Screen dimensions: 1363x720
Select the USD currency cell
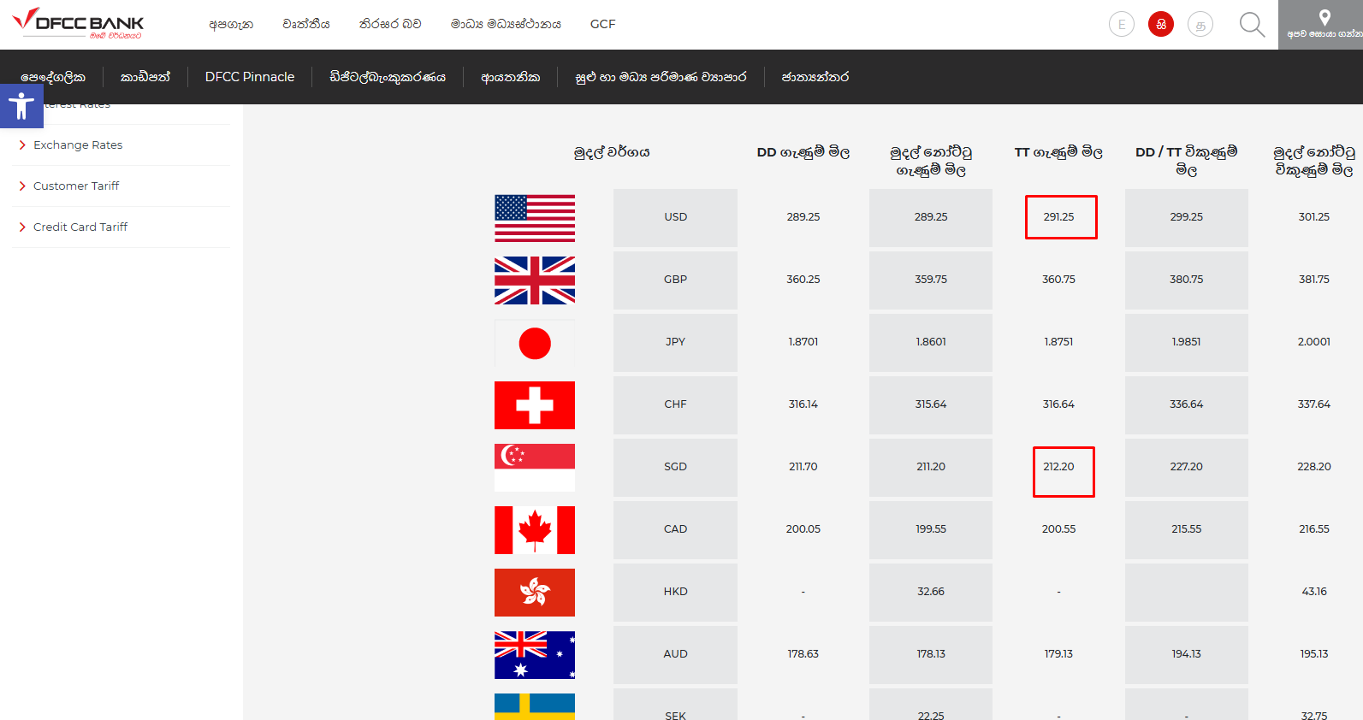click(675, 217)
